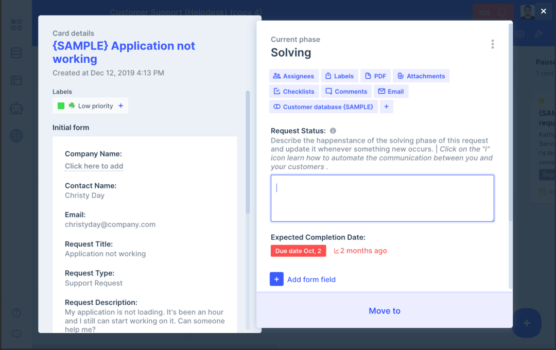The image size is (556, 350).
Task: Open the Labels phase option
Action: tap(339, 76)
